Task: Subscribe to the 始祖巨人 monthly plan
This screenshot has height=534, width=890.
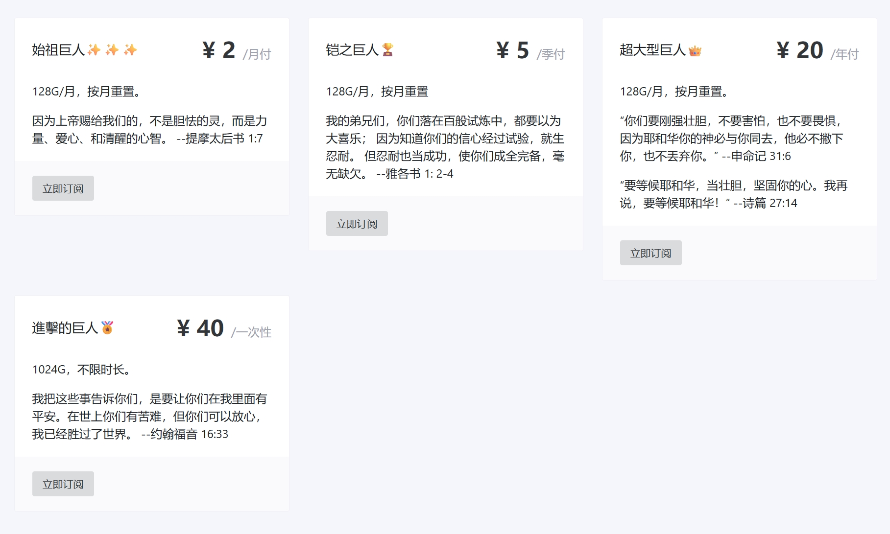Action: coord(63,188)
